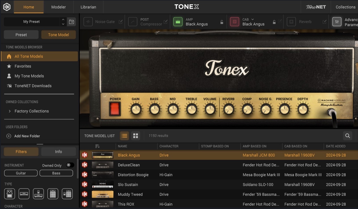Filter by stomp plus amp type icon
This screenshot has height=209, width=358.
coord(38,194)
